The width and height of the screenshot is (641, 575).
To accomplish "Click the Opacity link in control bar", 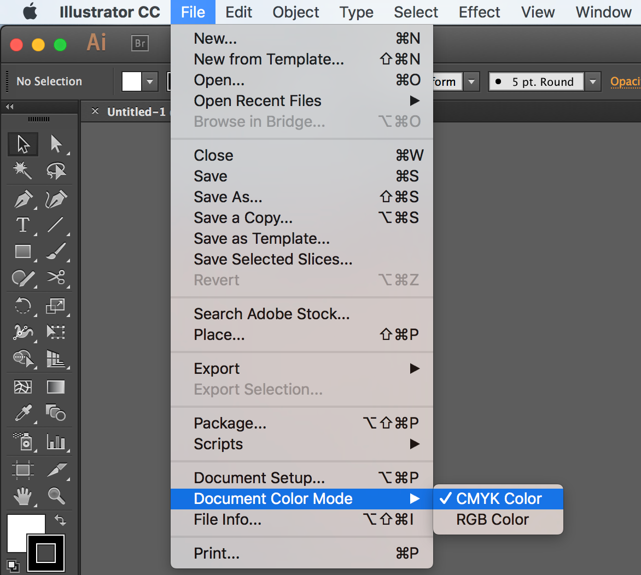I will (625, 82).
